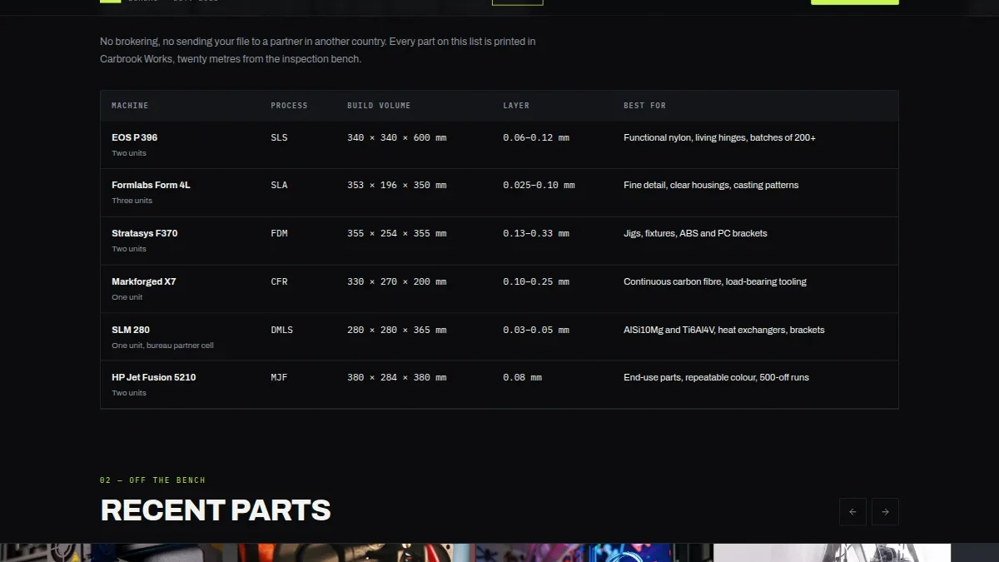Click the SLA process cell
The width and height of the screenshot is (999, 562).
[279, 185]
